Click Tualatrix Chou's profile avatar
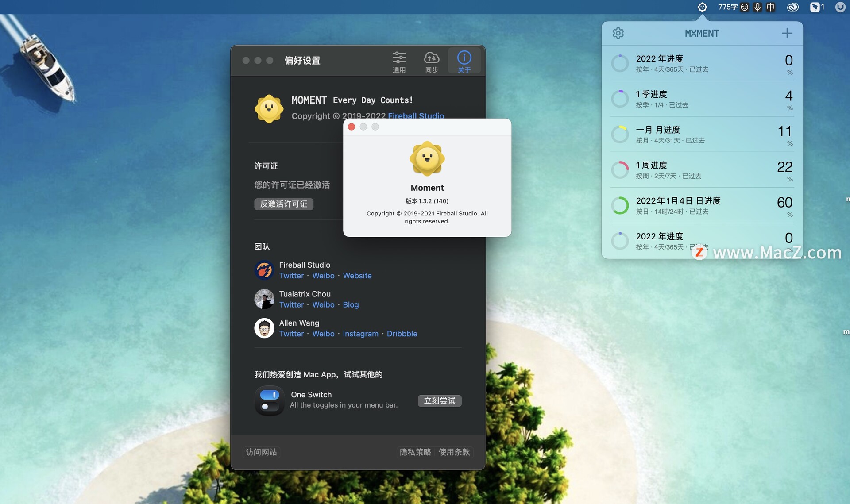The height and width of the screenshot is (504, 850). pos(264,299)
